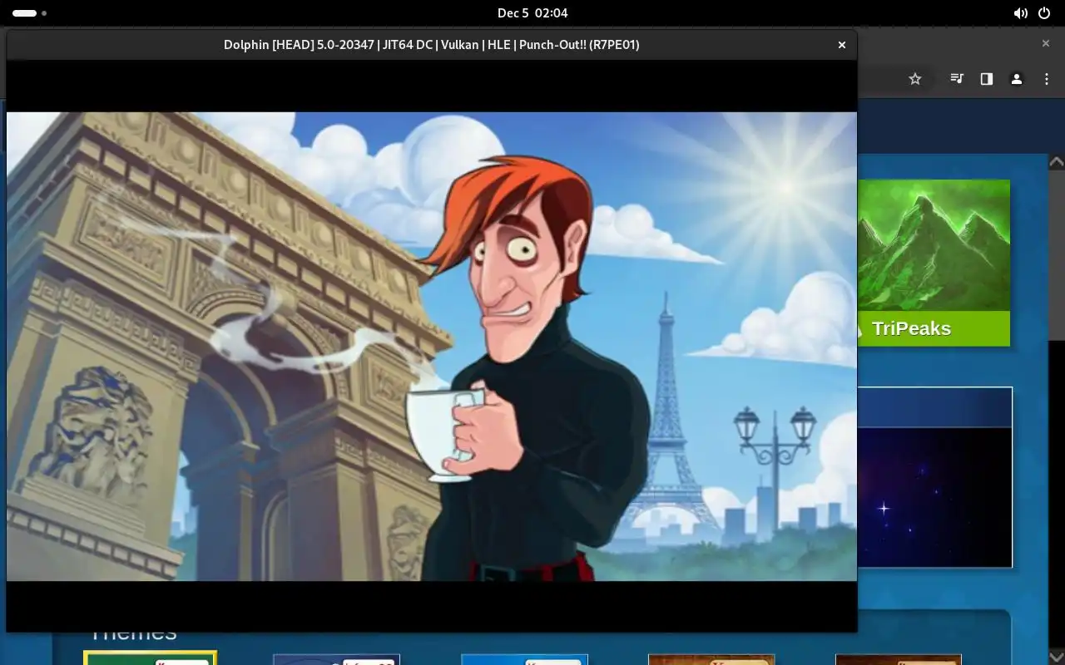Bookmark this page with the star icon
Screen dimensions: 1065x665
[915, 79]
